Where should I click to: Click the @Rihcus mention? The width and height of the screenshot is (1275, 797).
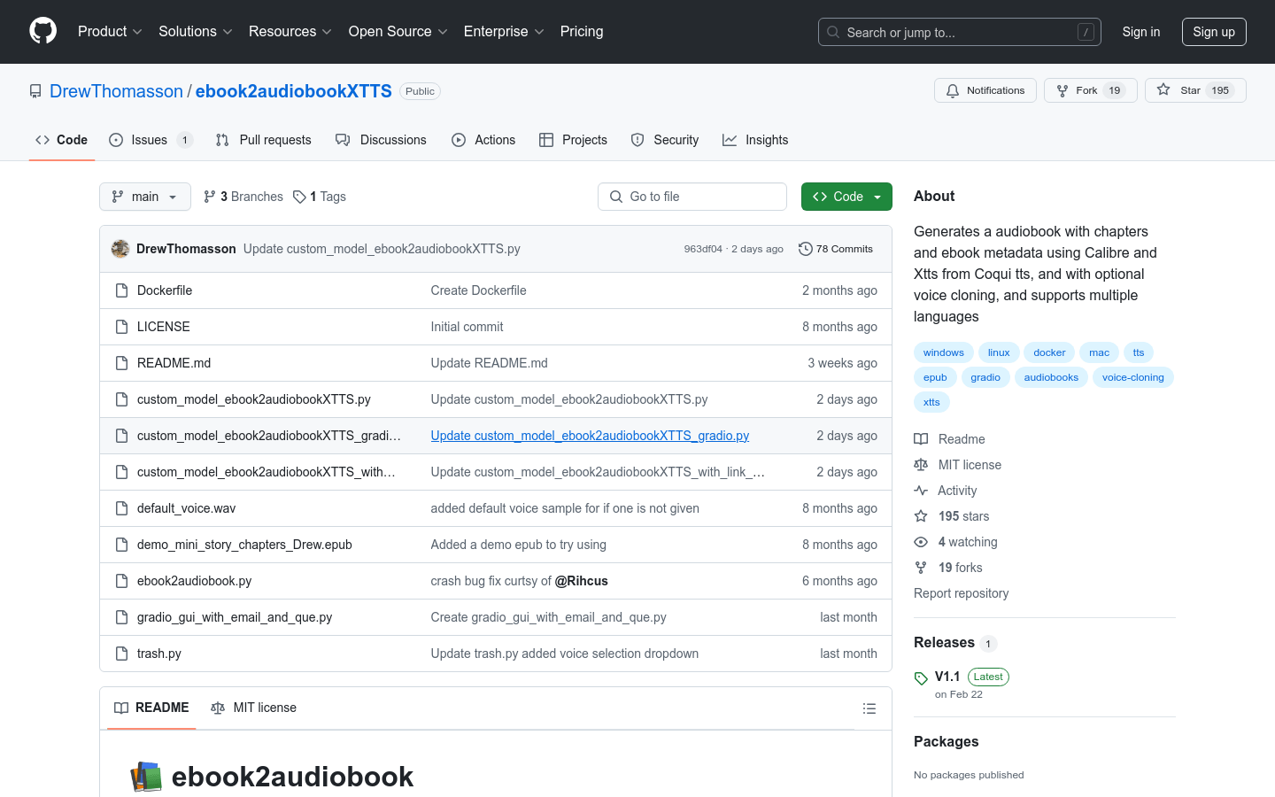click(582, 581)
